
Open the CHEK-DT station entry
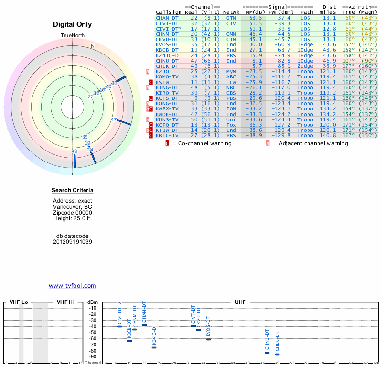pos(167,66)
